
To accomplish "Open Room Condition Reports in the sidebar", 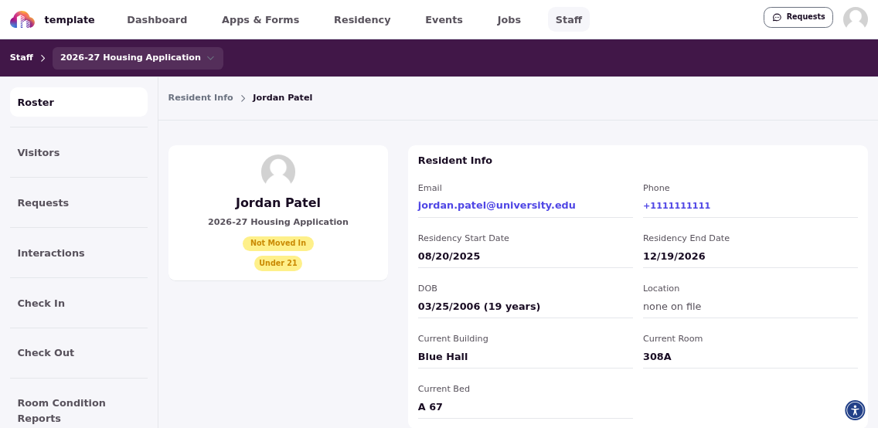I will (x=79, y=411).
